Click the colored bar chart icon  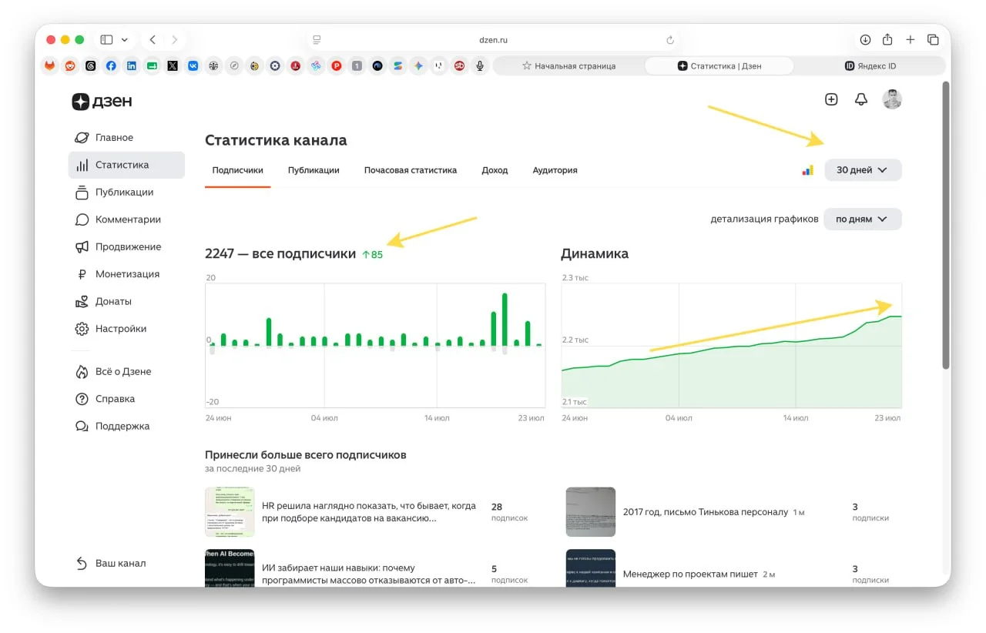coord(807,170)
